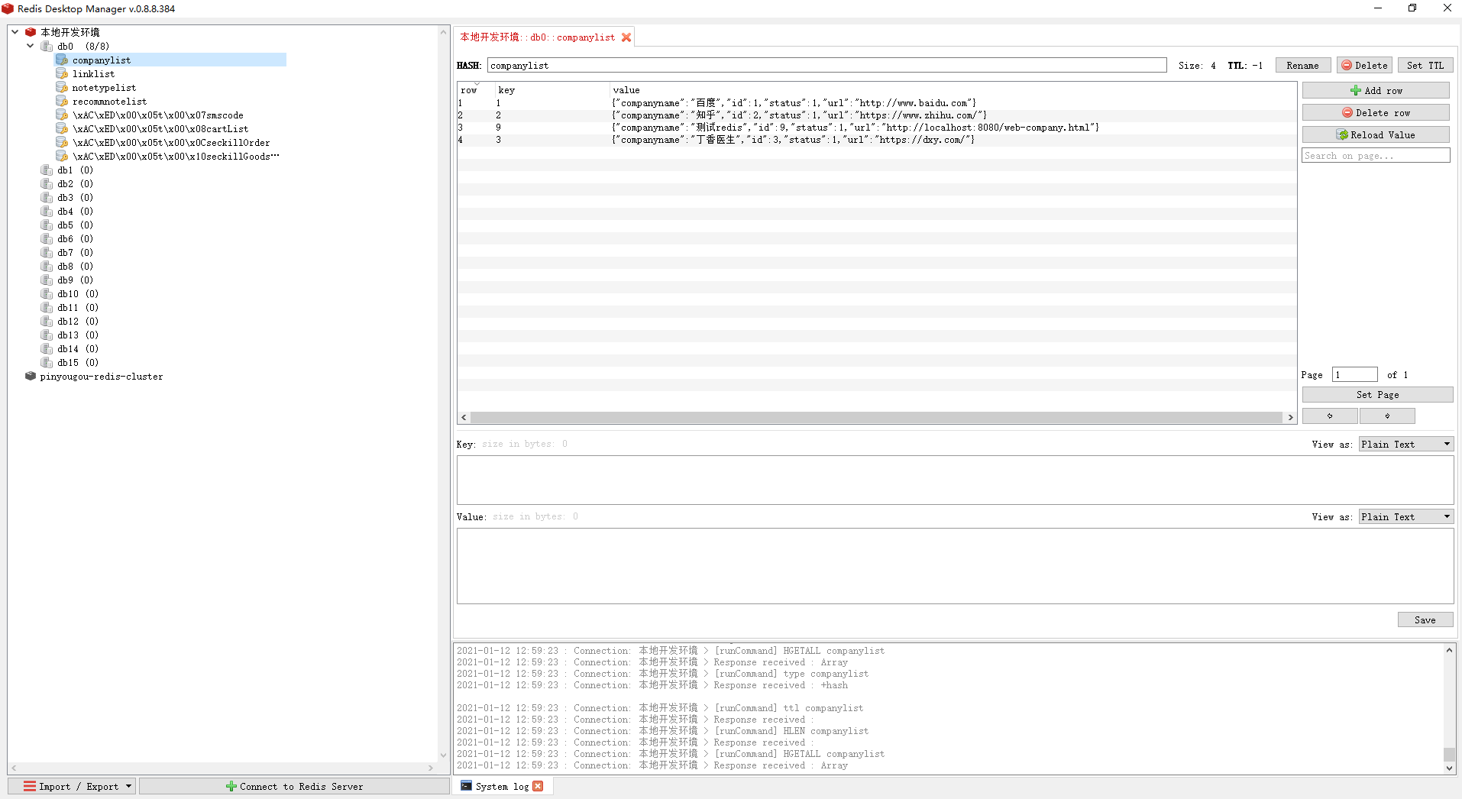The height and width of the screenshot is (799, 1462).
Task: Close the System log tab
Action: click(538, 786)
